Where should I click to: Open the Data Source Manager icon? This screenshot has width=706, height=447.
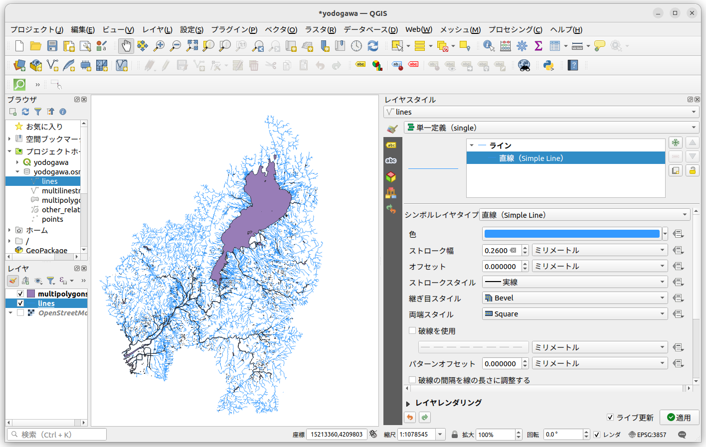(19, 65)
